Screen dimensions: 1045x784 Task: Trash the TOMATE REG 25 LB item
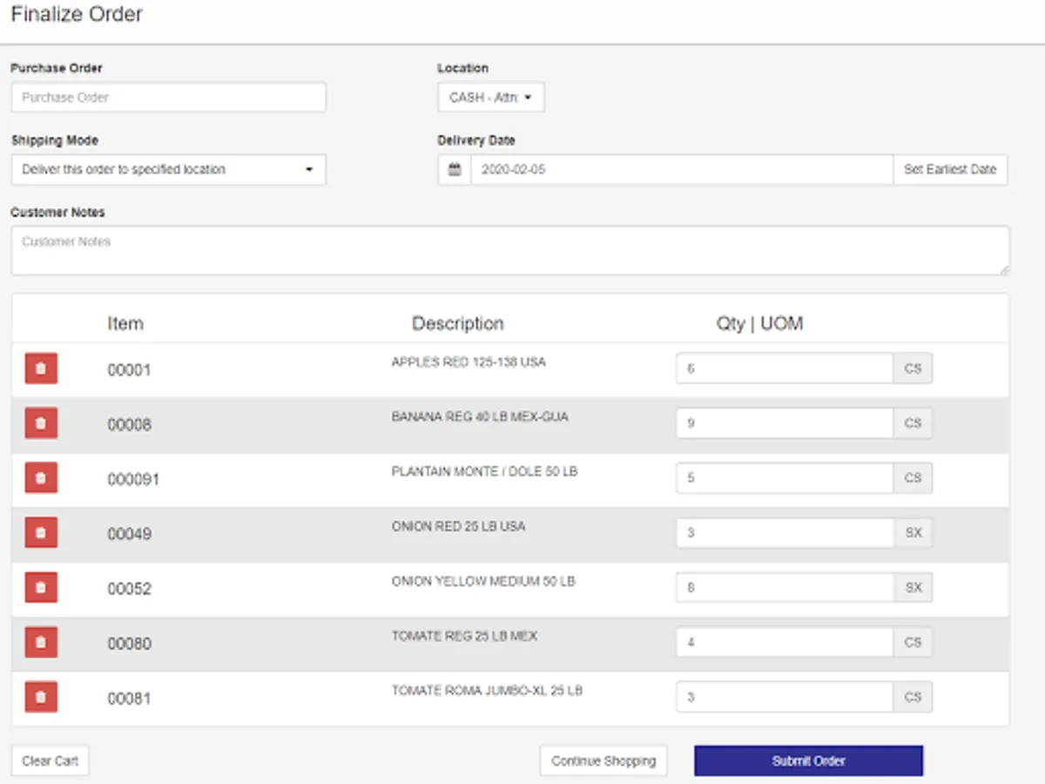[41, 643]
